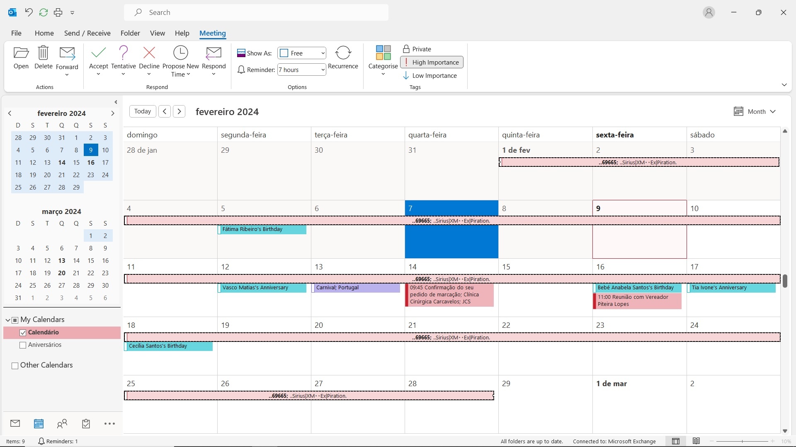
Task: Switch to Mail view
Action: click(15, 423)
